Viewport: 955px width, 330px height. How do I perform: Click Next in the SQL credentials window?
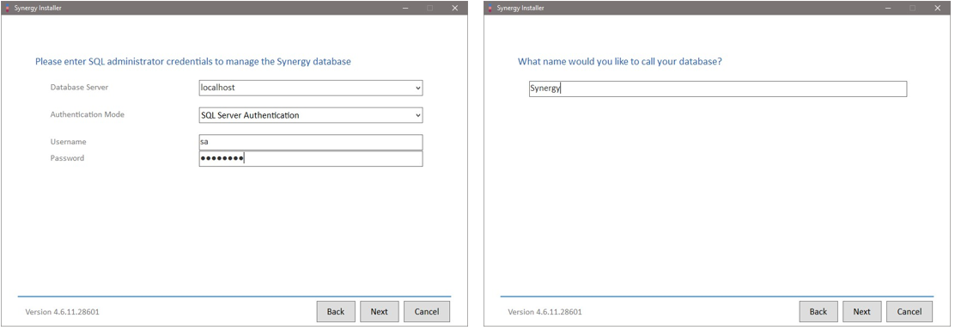click(379, 312)
